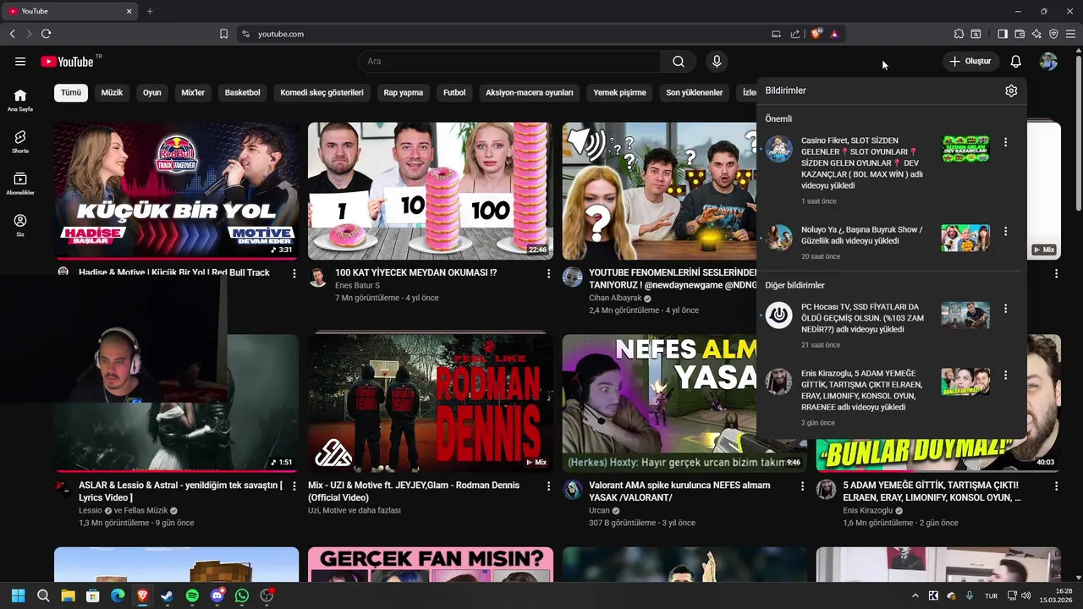
Task: Click the youtube.com address bar
Action: click(x=508, y=34)
